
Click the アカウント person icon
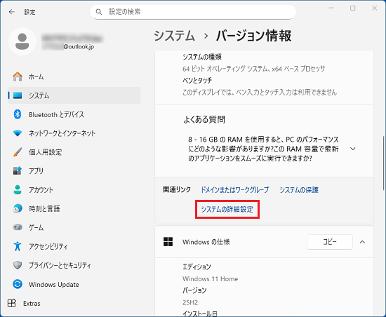coord(18,189)
